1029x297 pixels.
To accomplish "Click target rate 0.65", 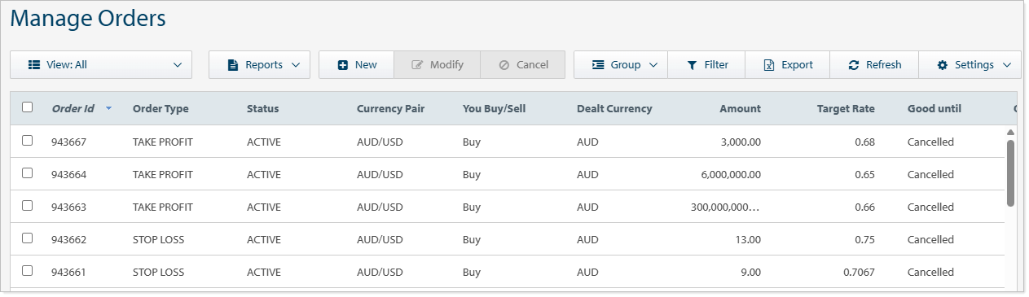I will point(865,174).
